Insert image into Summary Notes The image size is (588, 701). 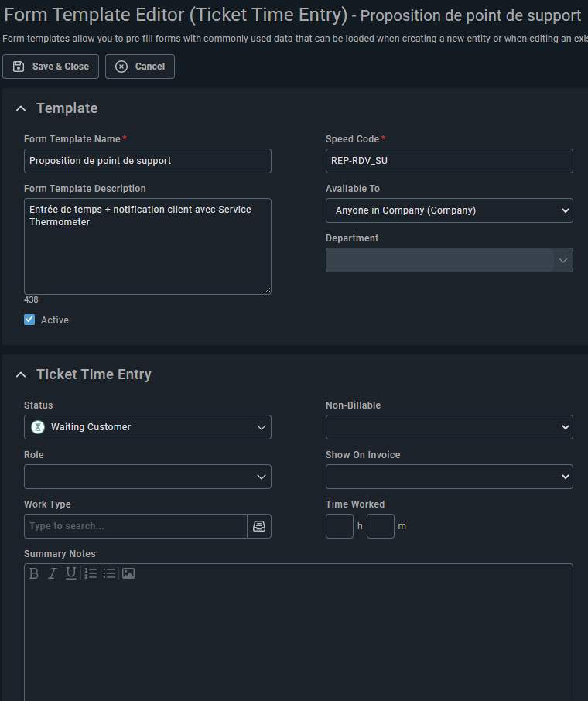(128, 573)
